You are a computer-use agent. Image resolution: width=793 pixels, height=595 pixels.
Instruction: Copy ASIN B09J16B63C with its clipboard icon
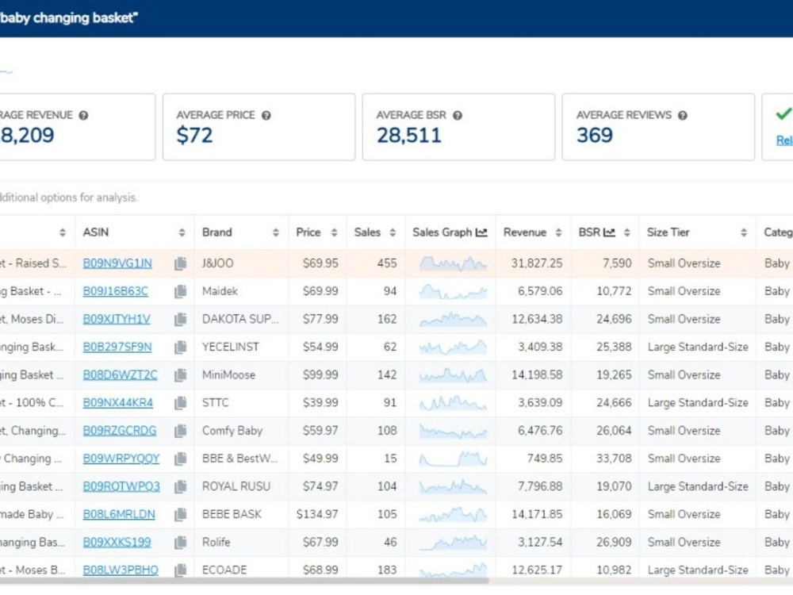pyautogui.click(x=181, y=291)
